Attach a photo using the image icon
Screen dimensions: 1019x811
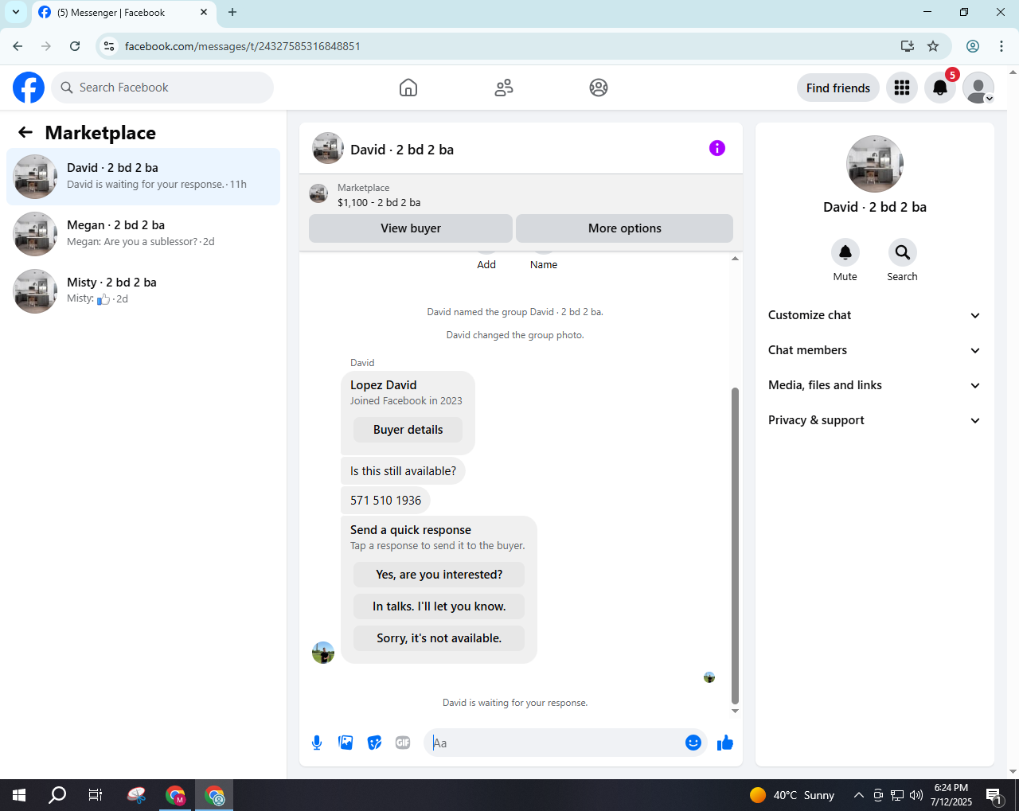[346, 743]
